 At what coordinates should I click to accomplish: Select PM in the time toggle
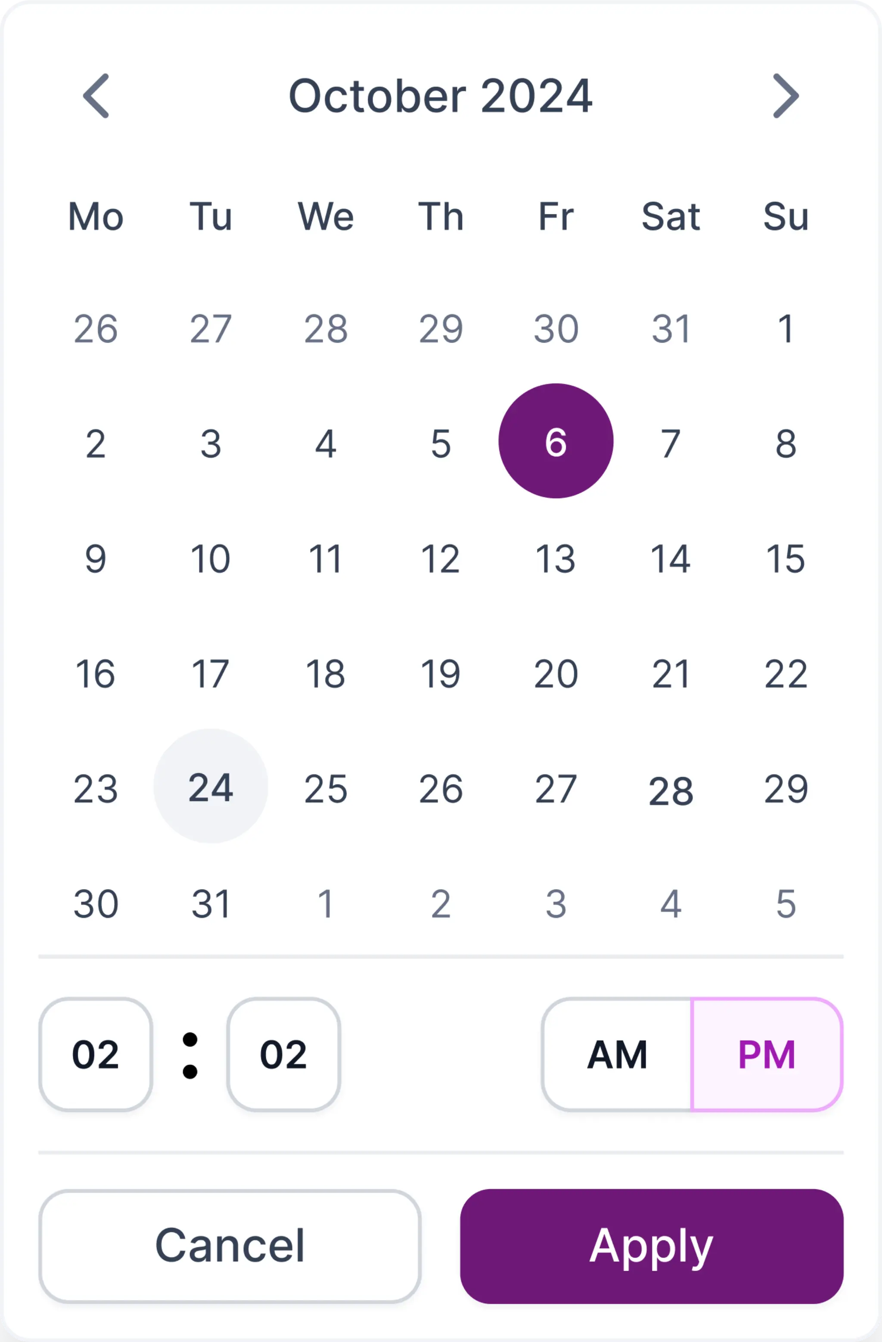tap(767, 1054)
